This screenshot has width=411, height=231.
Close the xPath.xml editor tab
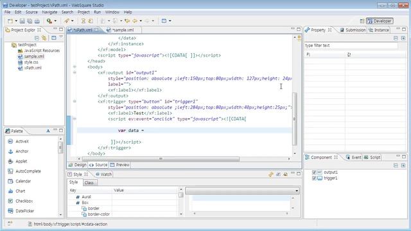(96, 30)
